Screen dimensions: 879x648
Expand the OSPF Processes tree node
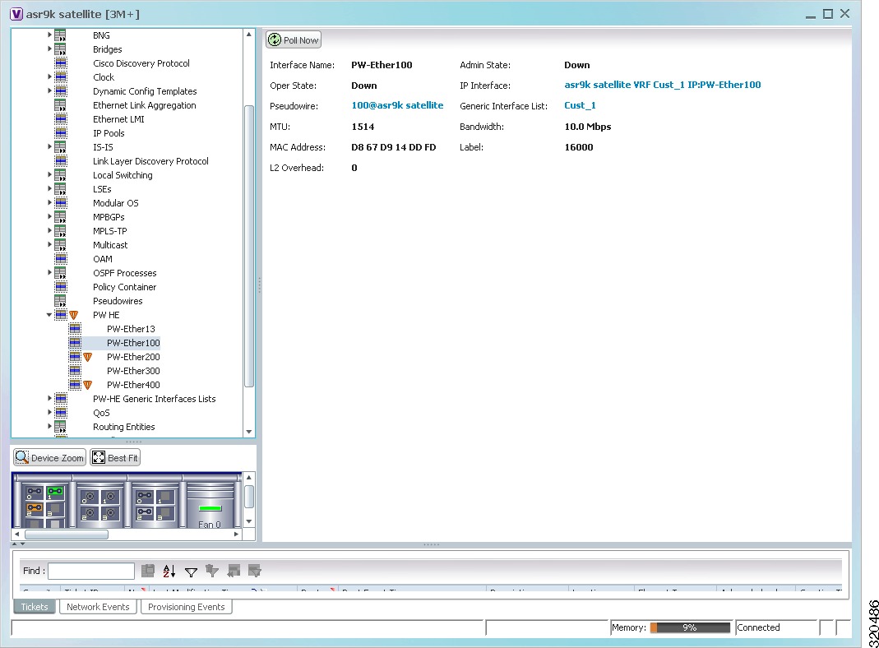tap(49, 272)
